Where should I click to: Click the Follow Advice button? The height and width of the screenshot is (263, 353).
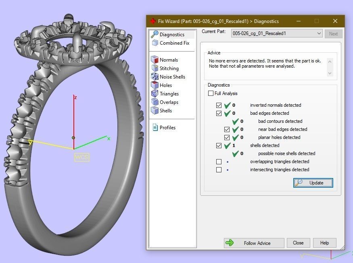pyautogui.click(x=254, y=243)
